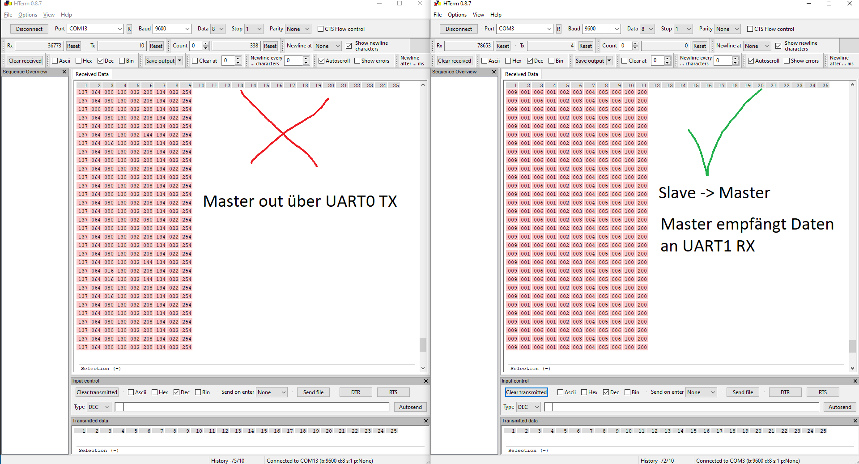Image resolution: width=859 pixels, height=464 pixels.
Task: Toggle CTS Flow control in COM13 window
Action: [320, 29]
